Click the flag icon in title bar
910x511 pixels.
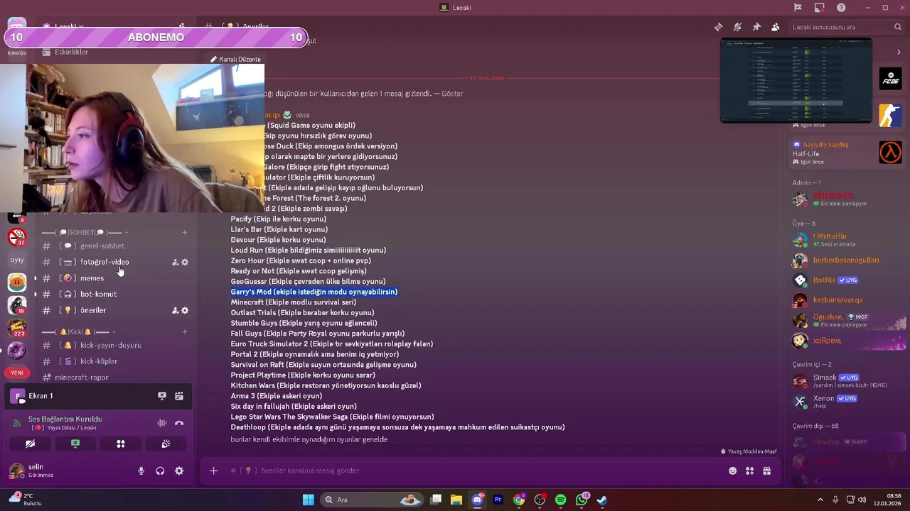tap(798, 8)
